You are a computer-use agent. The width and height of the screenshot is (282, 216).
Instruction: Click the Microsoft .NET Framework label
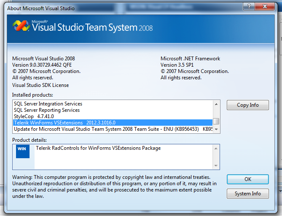click(x=190, y=59)
